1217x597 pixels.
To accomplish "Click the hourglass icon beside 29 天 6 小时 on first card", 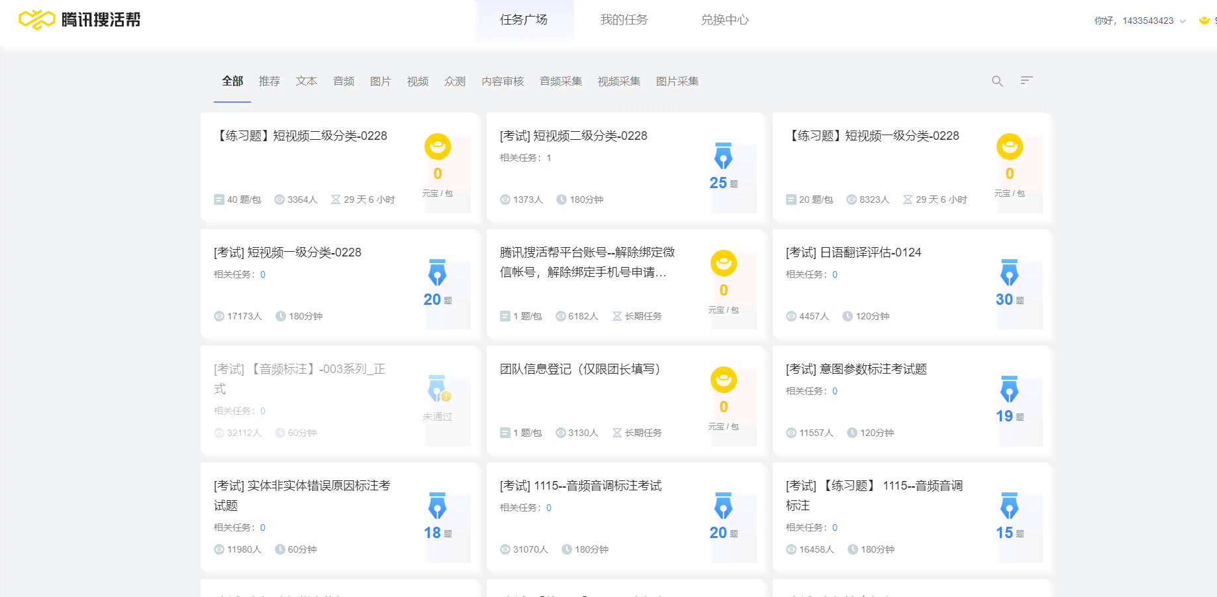I will (336, 199).
